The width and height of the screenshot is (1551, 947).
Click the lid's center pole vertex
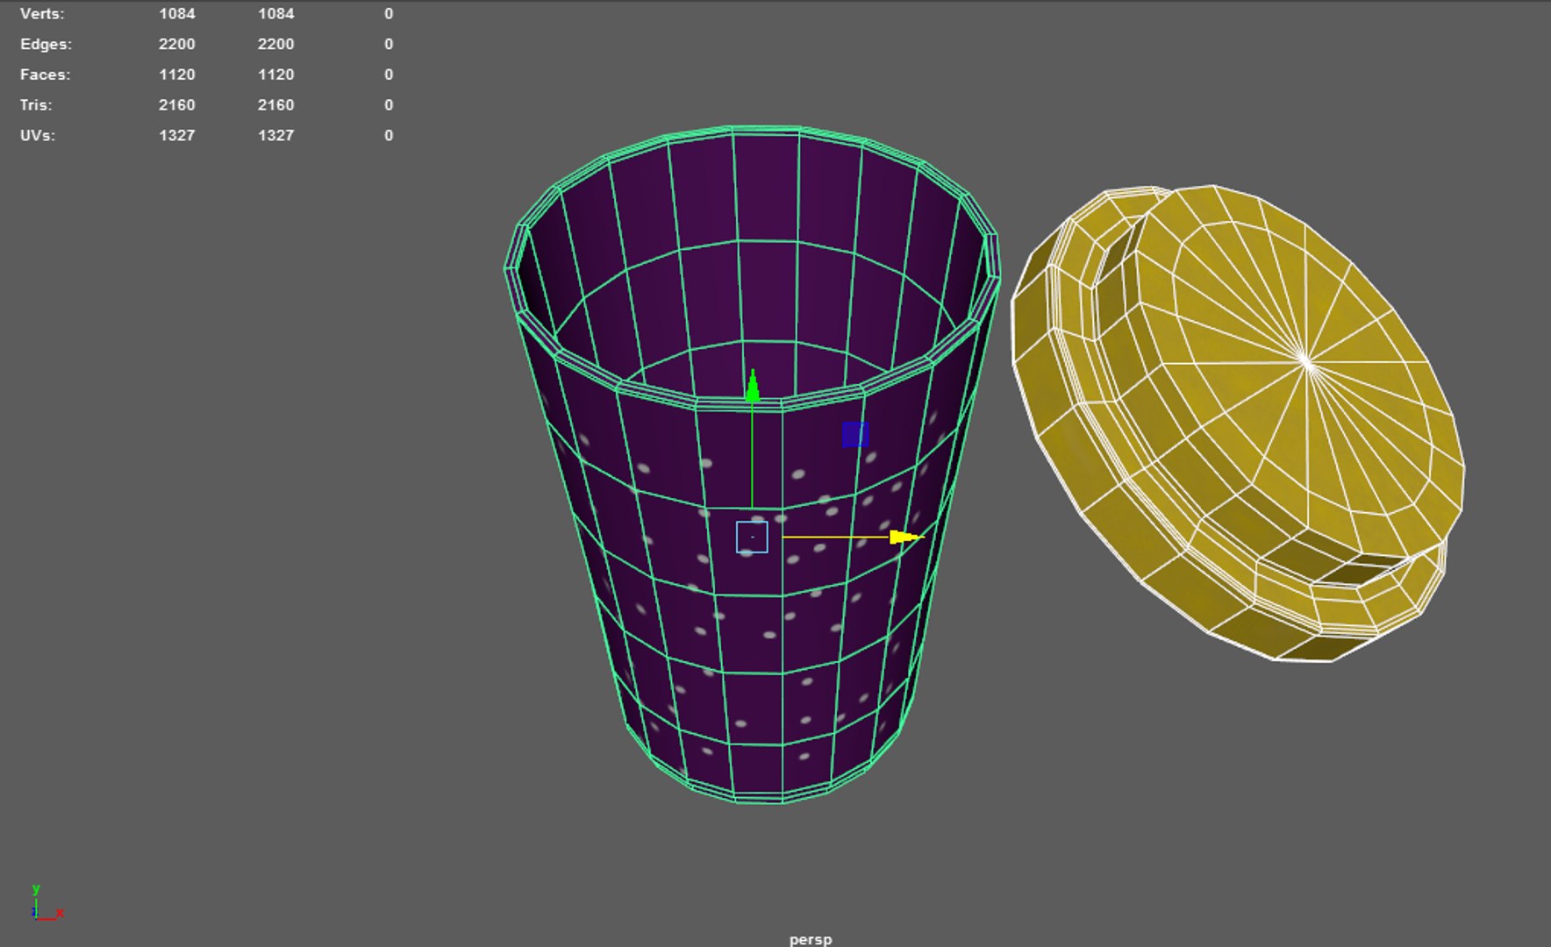[1305, 360]
